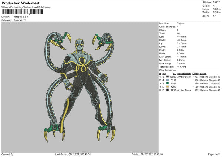Image resolution: width=222 pixels, height=157 pixels.
Task: Click the embroidery design preview image
Action: click(80, 87)
